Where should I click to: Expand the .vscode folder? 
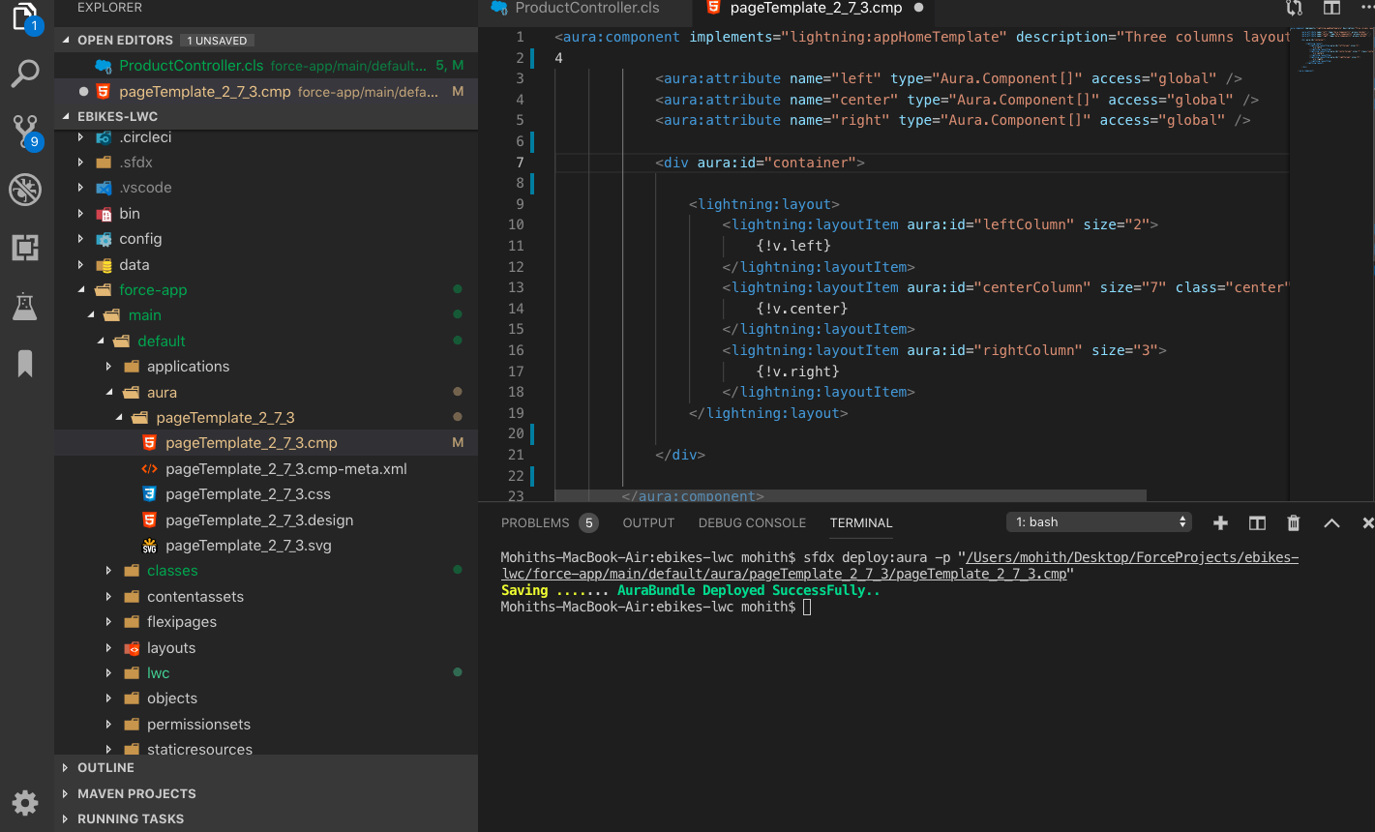pyautogui.click(x=81, y=188)
